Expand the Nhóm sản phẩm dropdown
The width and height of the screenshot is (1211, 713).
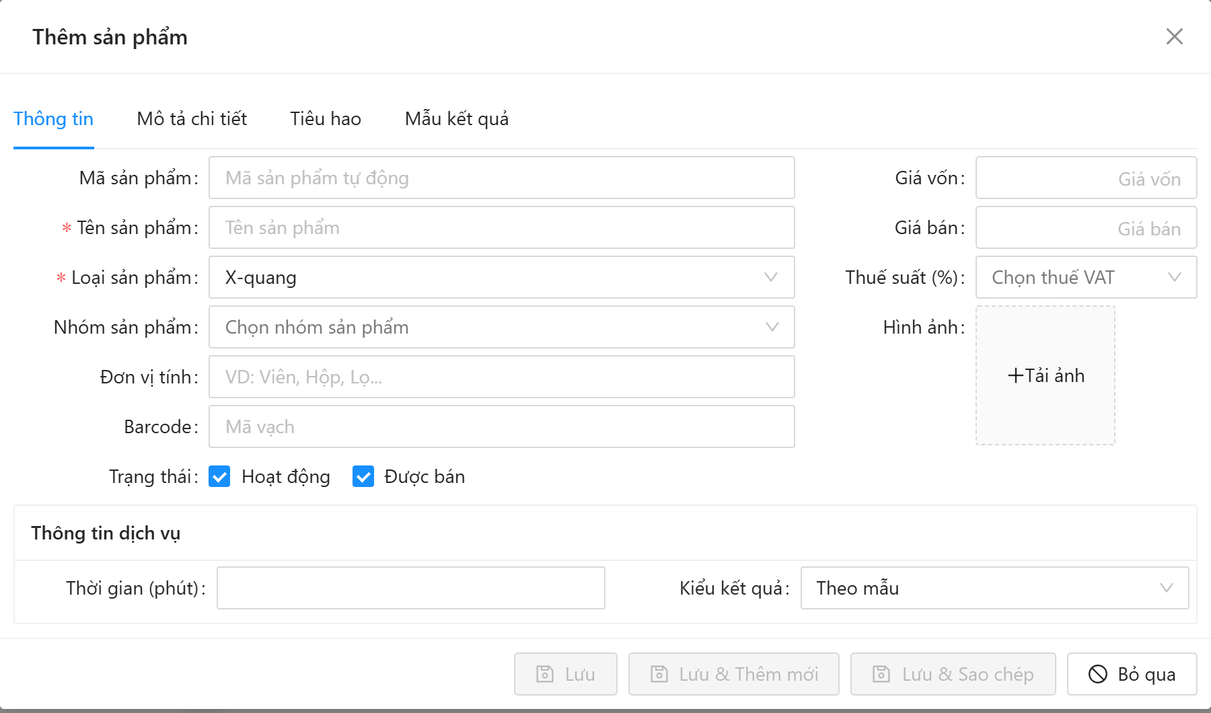502,327
